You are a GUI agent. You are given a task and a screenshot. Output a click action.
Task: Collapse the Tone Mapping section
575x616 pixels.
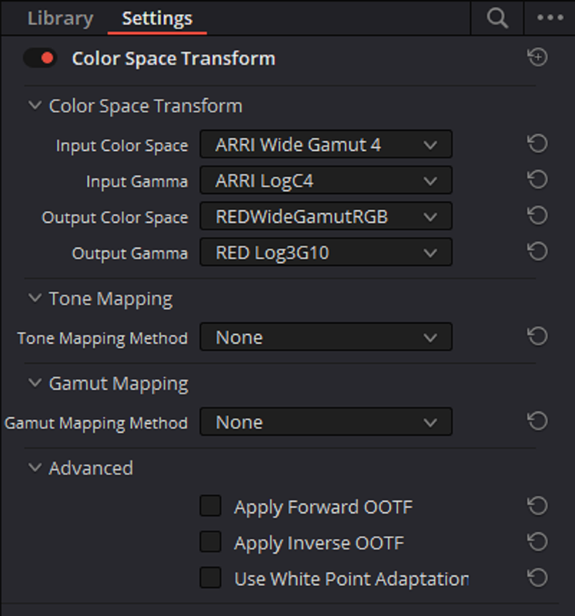point(35,298)
